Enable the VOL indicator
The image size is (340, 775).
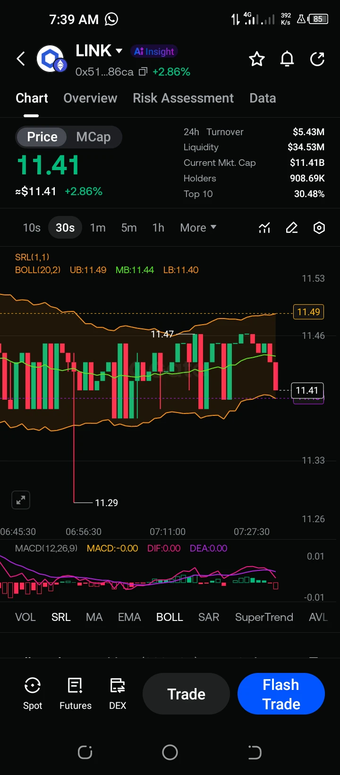click(25, 617)
